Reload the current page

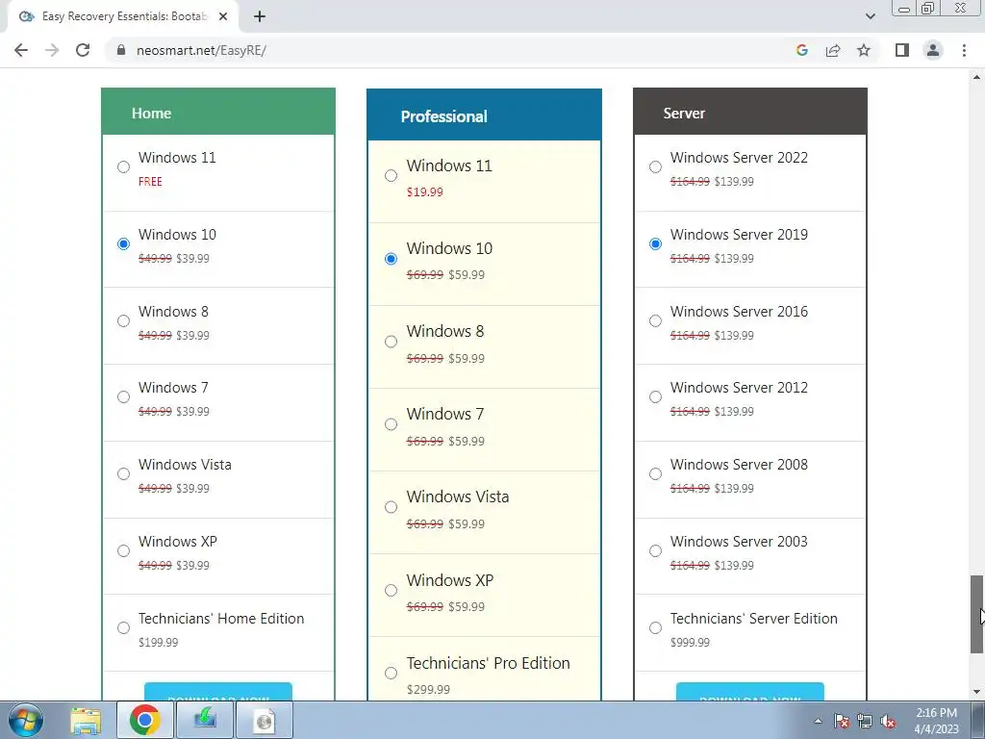pyautogui.click(x=83, y=50)
